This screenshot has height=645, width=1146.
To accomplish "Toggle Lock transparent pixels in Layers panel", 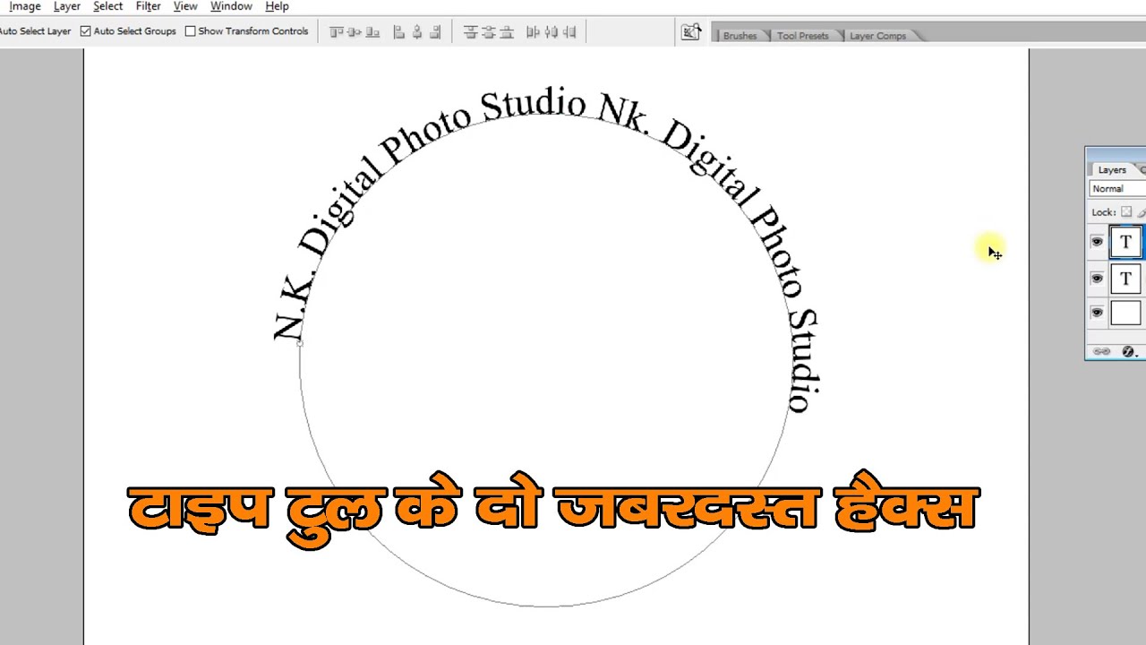I will [1126, 212].
